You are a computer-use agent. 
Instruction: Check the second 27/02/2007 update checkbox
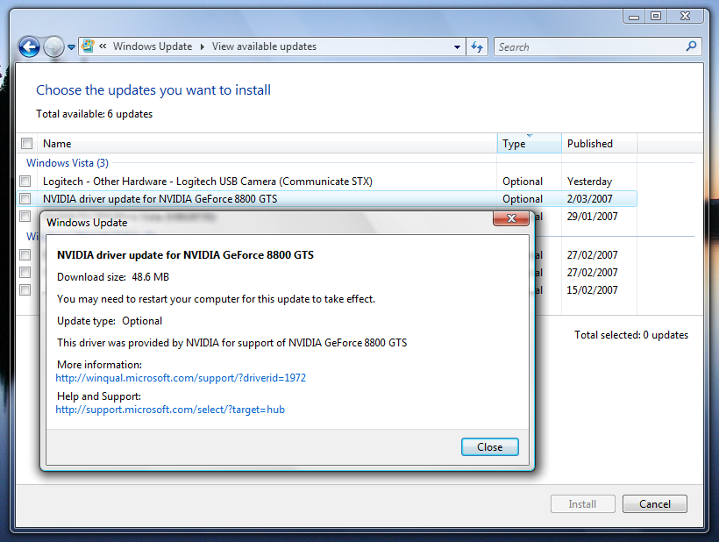click(25, 273)
